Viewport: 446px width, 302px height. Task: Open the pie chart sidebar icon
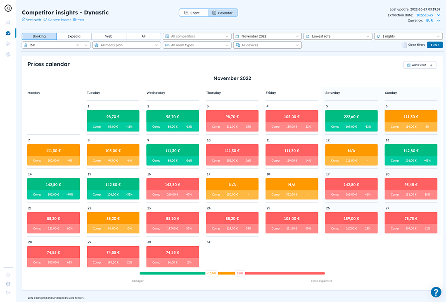(8, 55)
